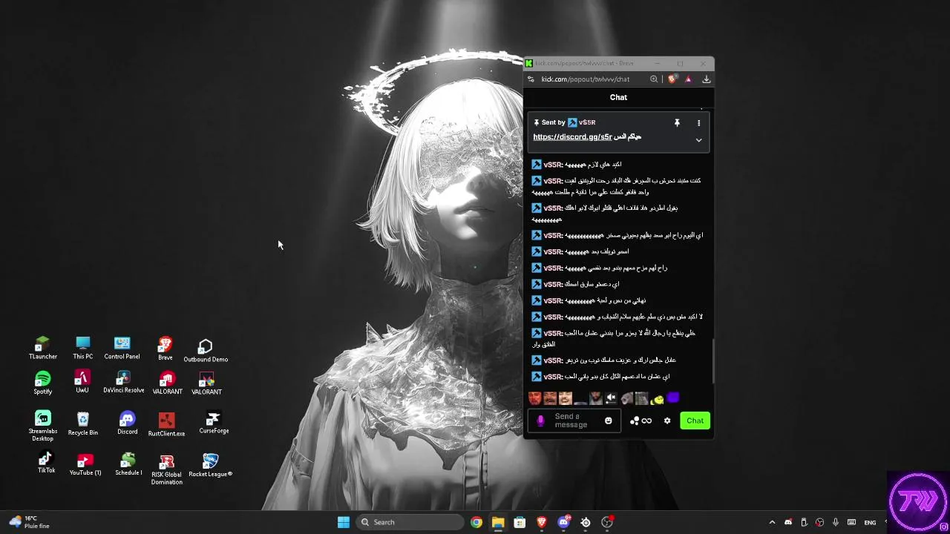Click vS5R username in pinned message

pos(586,122)
